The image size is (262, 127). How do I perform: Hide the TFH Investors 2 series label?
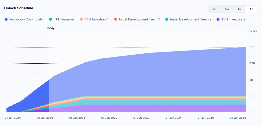233,19
